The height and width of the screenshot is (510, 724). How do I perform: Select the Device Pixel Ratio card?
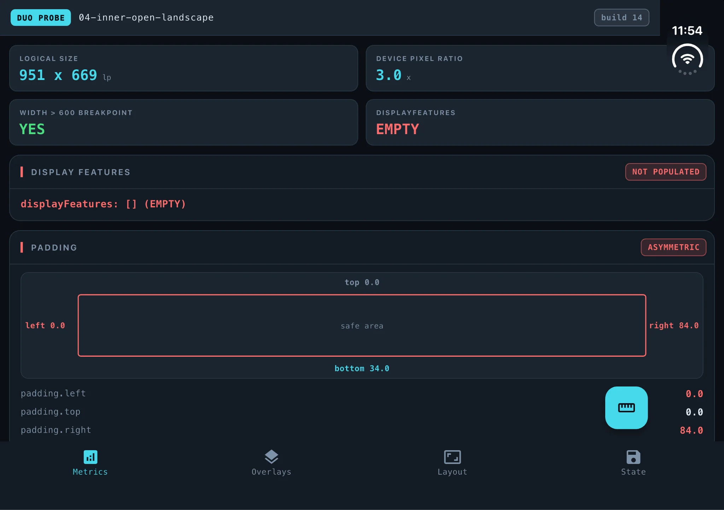tap(540, 68)
